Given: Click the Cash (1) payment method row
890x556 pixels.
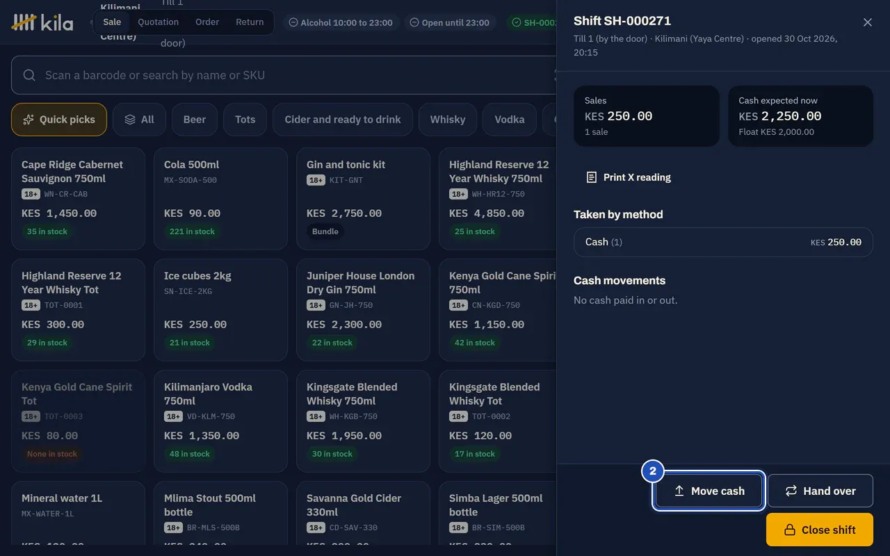Looking at the screenshot, I should click(723, 242).
